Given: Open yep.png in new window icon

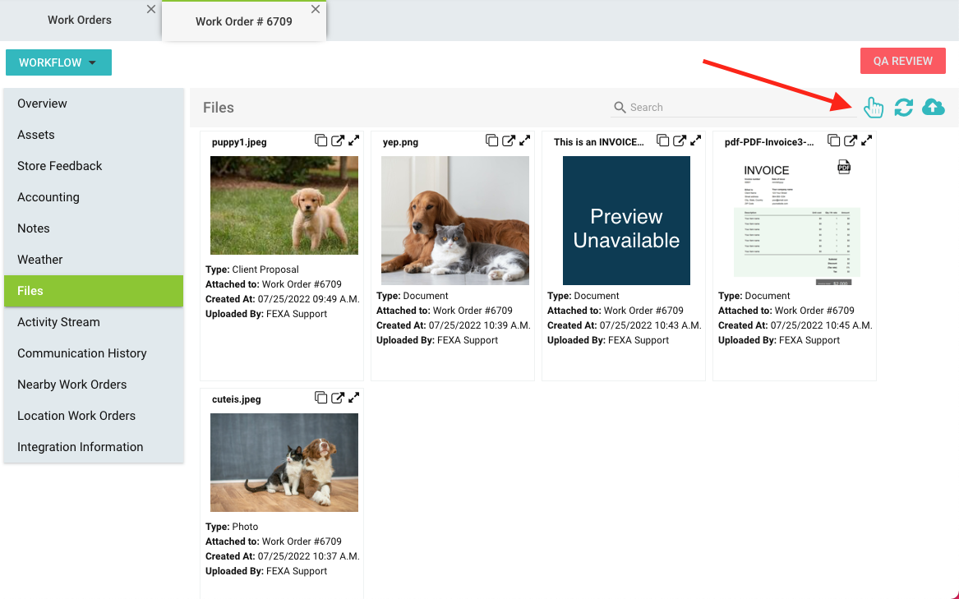Looking at the screenshot, I should [509, 141].
